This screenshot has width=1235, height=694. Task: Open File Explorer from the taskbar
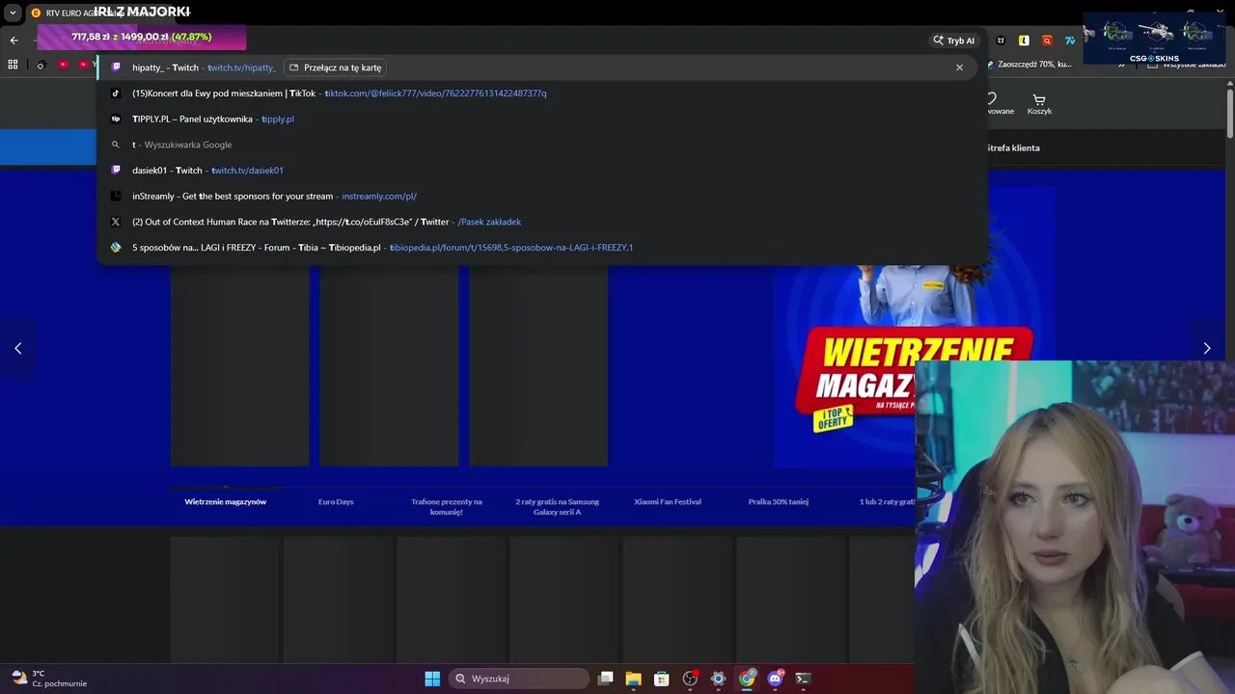633,679
